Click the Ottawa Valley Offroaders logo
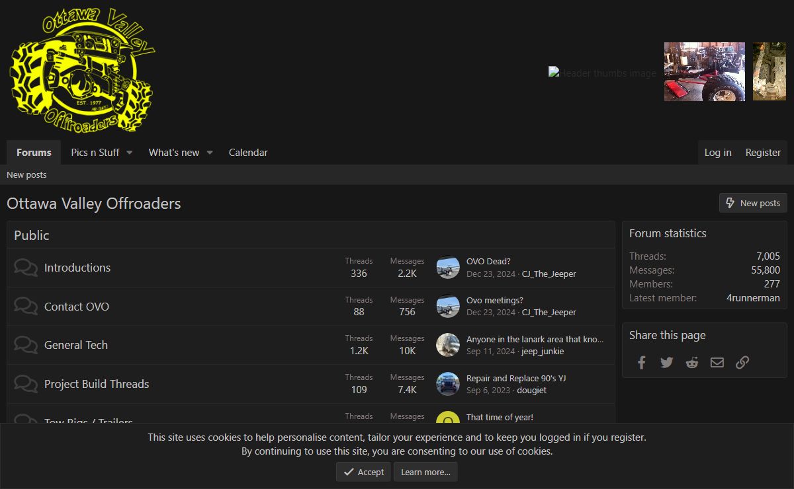Image resolution: width=794 pixels, height=489 pixels. coord(82,69)
